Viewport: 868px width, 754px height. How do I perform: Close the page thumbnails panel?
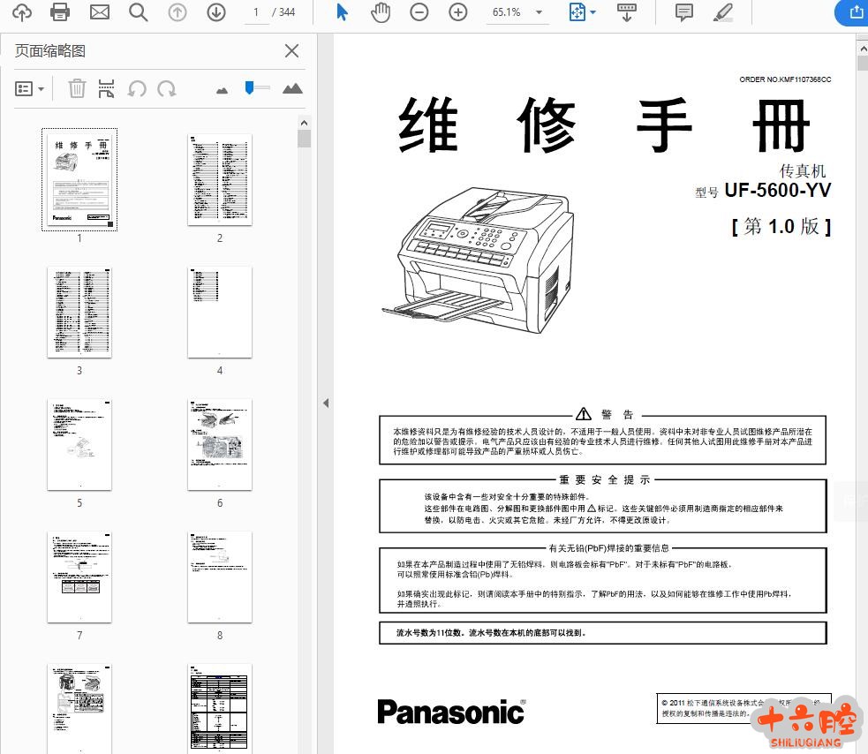[x=291, y=51]
